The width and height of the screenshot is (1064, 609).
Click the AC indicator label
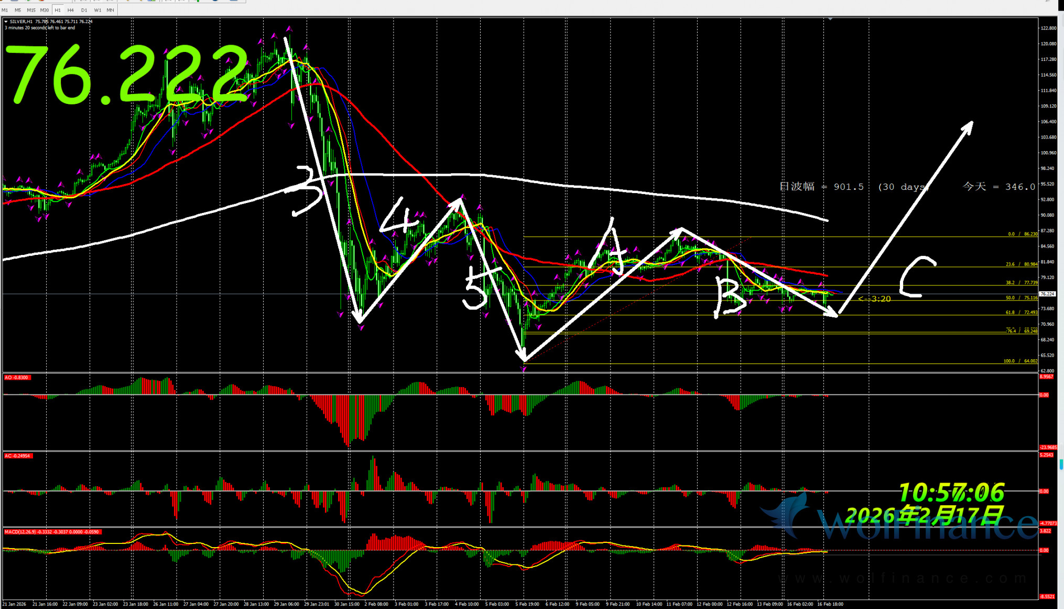(18, 456)
